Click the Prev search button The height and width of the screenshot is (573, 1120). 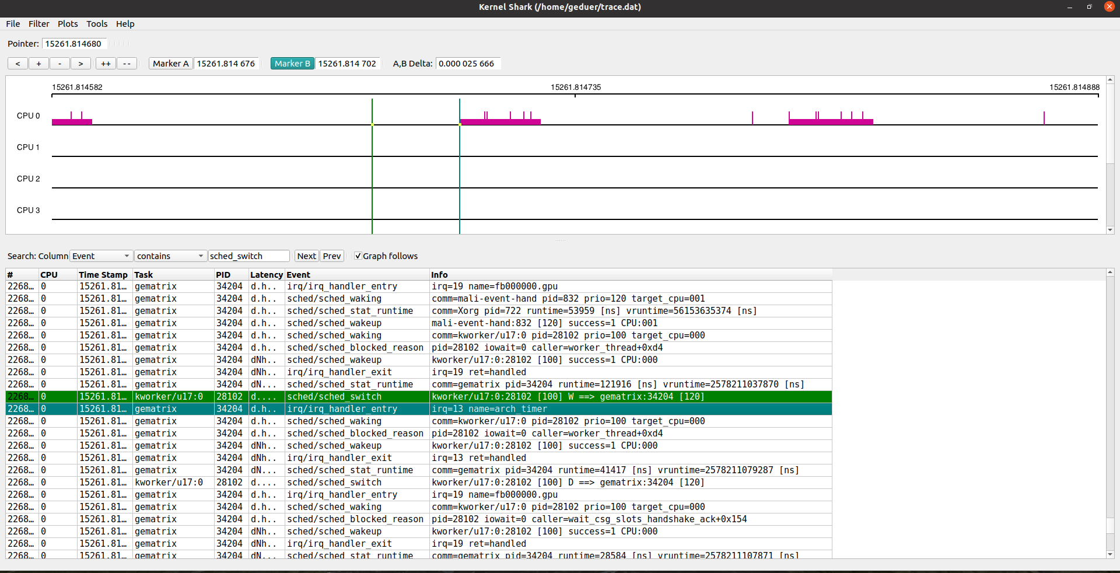coord(331,256)
